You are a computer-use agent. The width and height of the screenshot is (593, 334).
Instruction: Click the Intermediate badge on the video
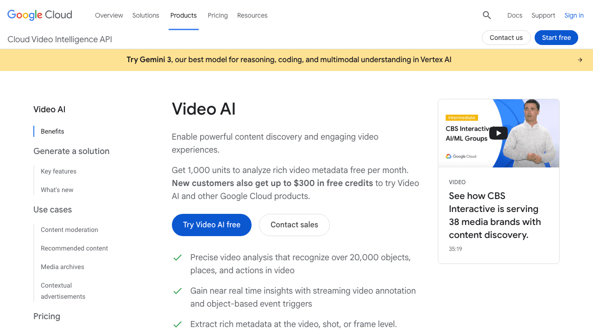[462, 117]
